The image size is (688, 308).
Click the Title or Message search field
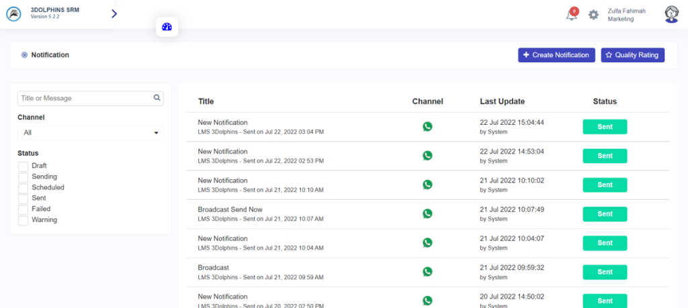coord(85,98)
